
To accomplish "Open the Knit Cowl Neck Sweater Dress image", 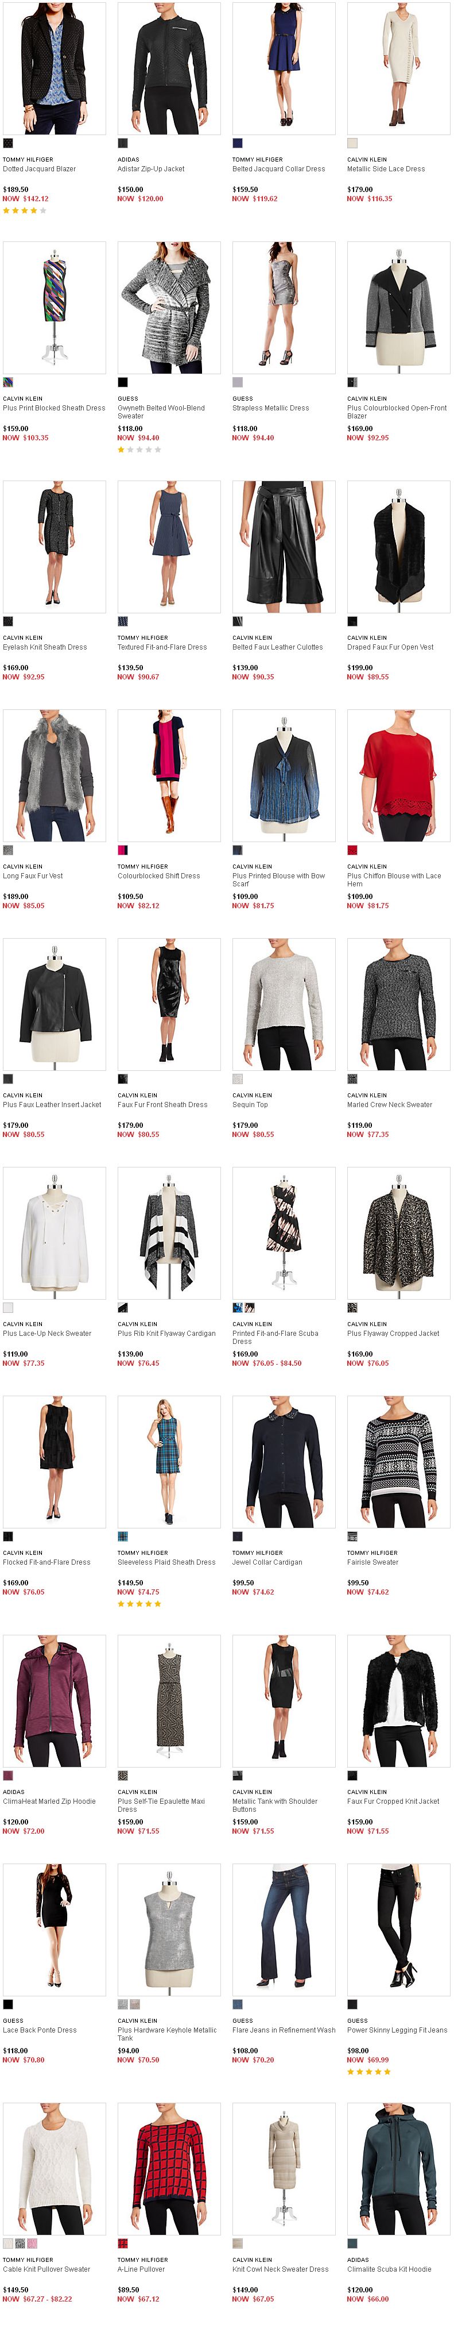I will pyautogui.click(x=284, y=2169).
